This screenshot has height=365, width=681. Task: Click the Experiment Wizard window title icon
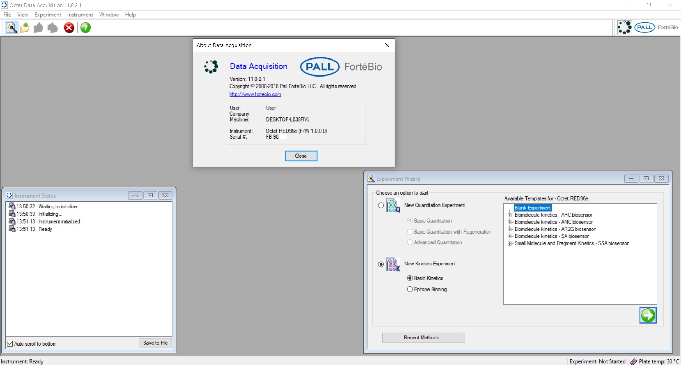(371, 179)
